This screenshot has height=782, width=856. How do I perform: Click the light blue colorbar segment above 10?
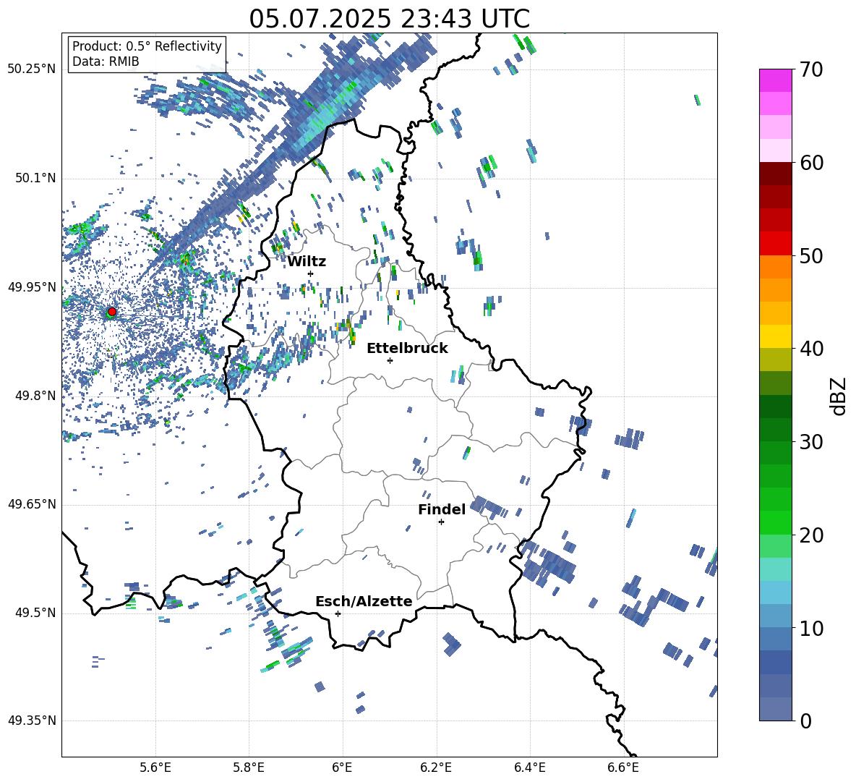(x=775, y=592)
